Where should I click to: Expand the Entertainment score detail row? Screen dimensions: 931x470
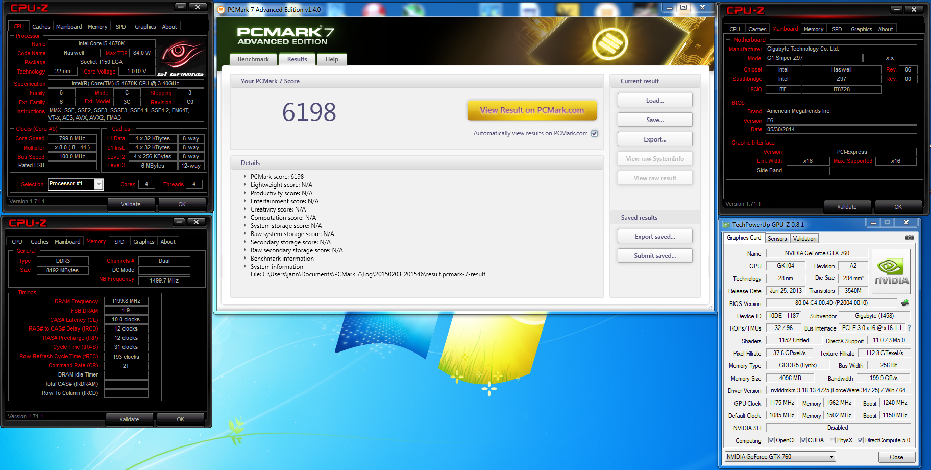coord(245,201)
